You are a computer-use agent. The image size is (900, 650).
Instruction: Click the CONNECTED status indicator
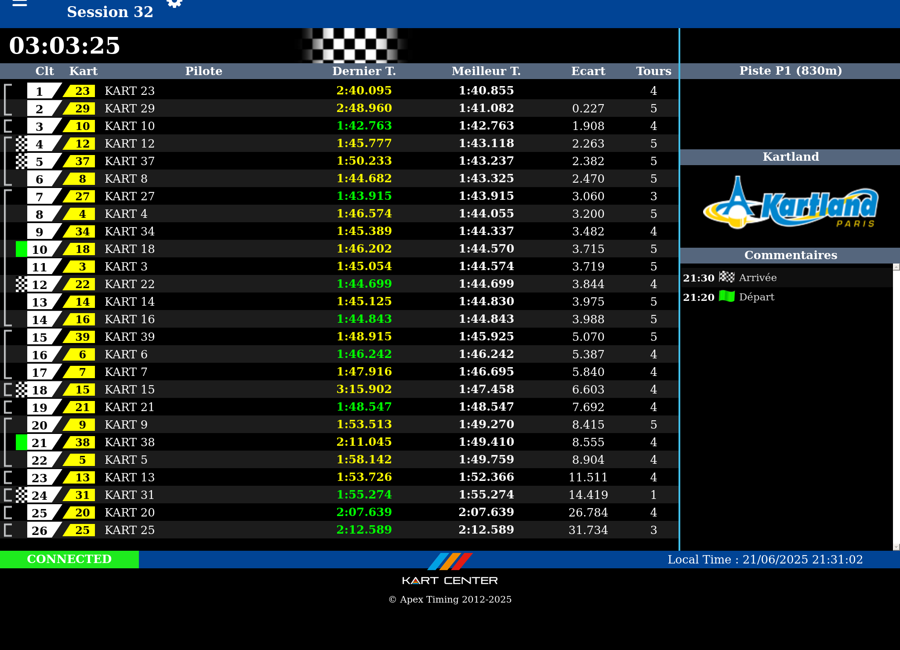coord(69,559)
